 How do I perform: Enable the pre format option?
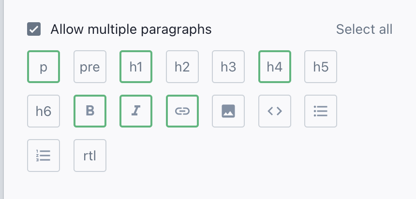(90, 67)
